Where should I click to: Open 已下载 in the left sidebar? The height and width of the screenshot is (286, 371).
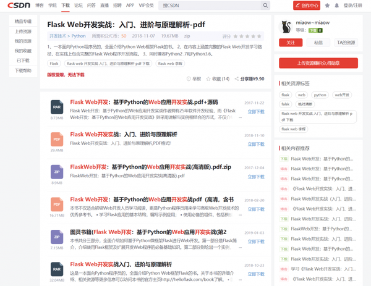click(23, 61)
